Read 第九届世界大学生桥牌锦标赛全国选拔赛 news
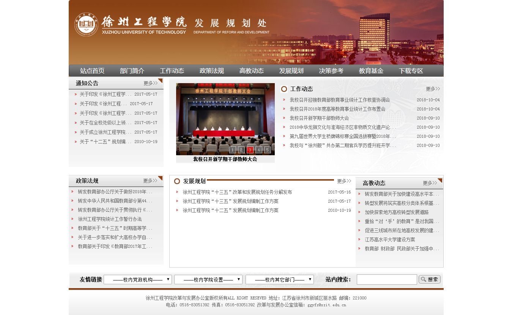This screenshot has height=315, width=512. (343, 136)
